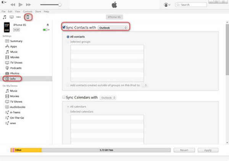Select All calendars radio button

click(68, 107)
